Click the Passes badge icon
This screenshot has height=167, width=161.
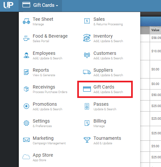pos(87,106)
